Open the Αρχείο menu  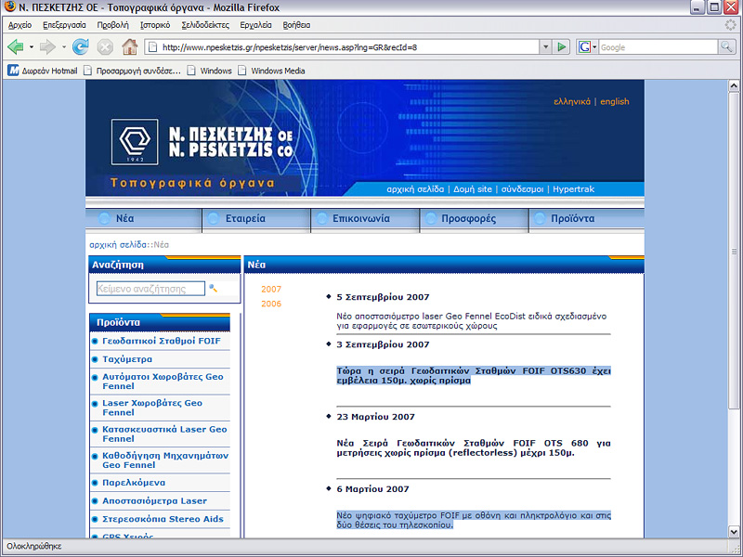20,25
